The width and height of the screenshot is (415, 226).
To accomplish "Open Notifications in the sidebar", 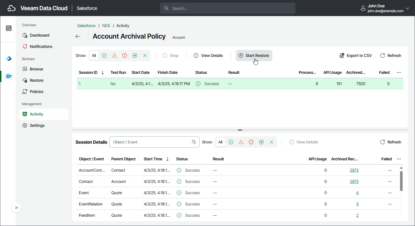I will click(44, 46).
